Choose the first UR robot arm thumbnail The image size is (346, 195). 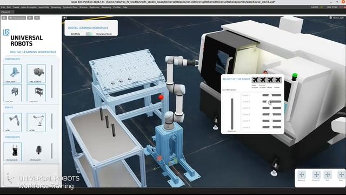[12, 122]
